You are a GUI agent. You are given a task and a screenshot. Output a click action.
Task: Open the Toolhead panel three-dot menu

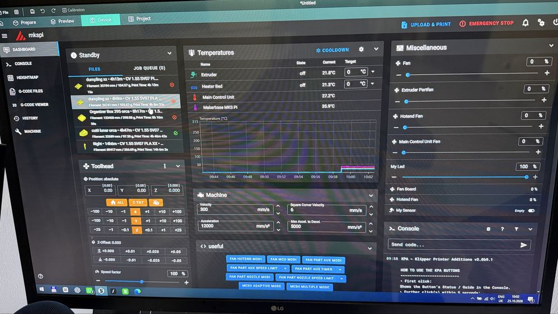165,166
